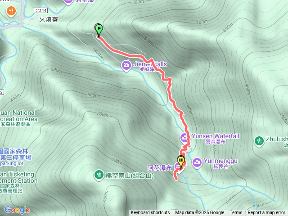Click the 火燒寮 place label
288x216 pixels.
[x=49, y=19]
